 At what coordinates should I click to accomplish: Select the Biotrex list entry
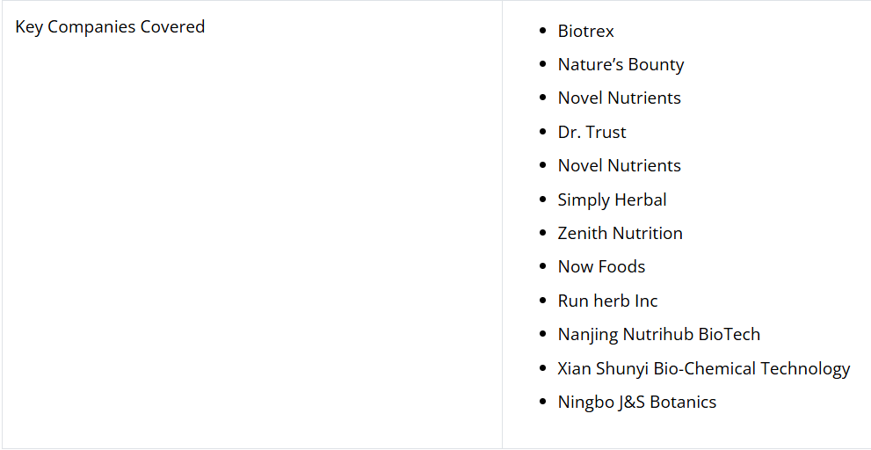tap(585, 32)
